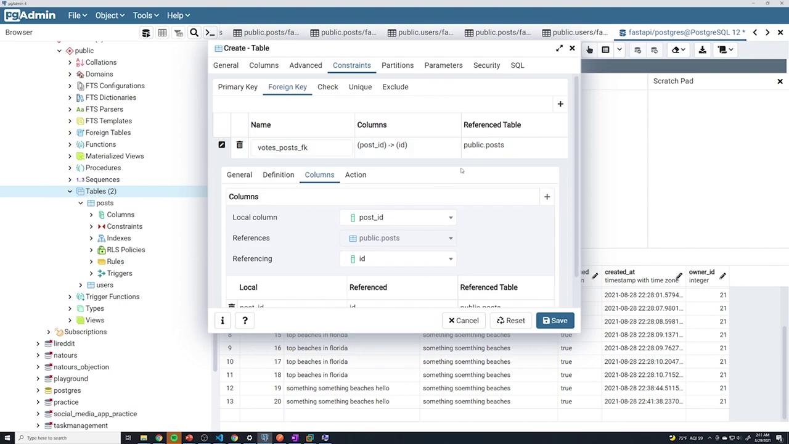Image resolution: width=789 pixels, height=444 pixels.
Task: Reset the Create - Table form
Action: pos(511,321)
